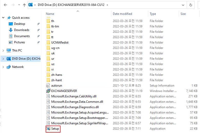The width and height of the screenshot is (200, 133).
Task: Select the Microsoft.Exchange.CabUtility.dll file icon
Action: coord(48,96)
